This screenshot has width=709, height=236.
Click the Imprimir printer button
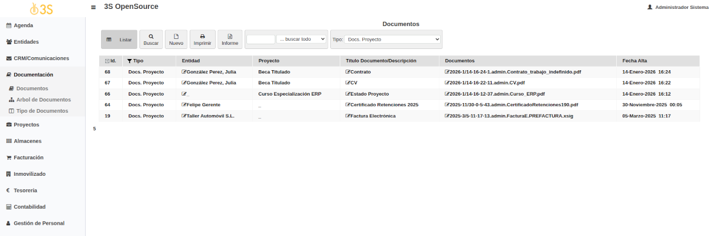203,40
